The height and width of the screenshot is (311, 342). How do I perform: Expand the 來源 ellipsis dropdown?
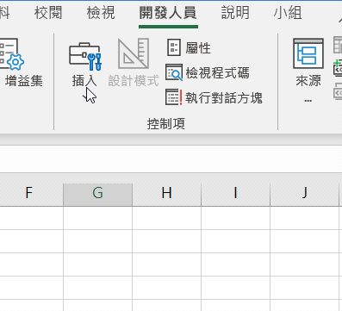coord(308,101)
